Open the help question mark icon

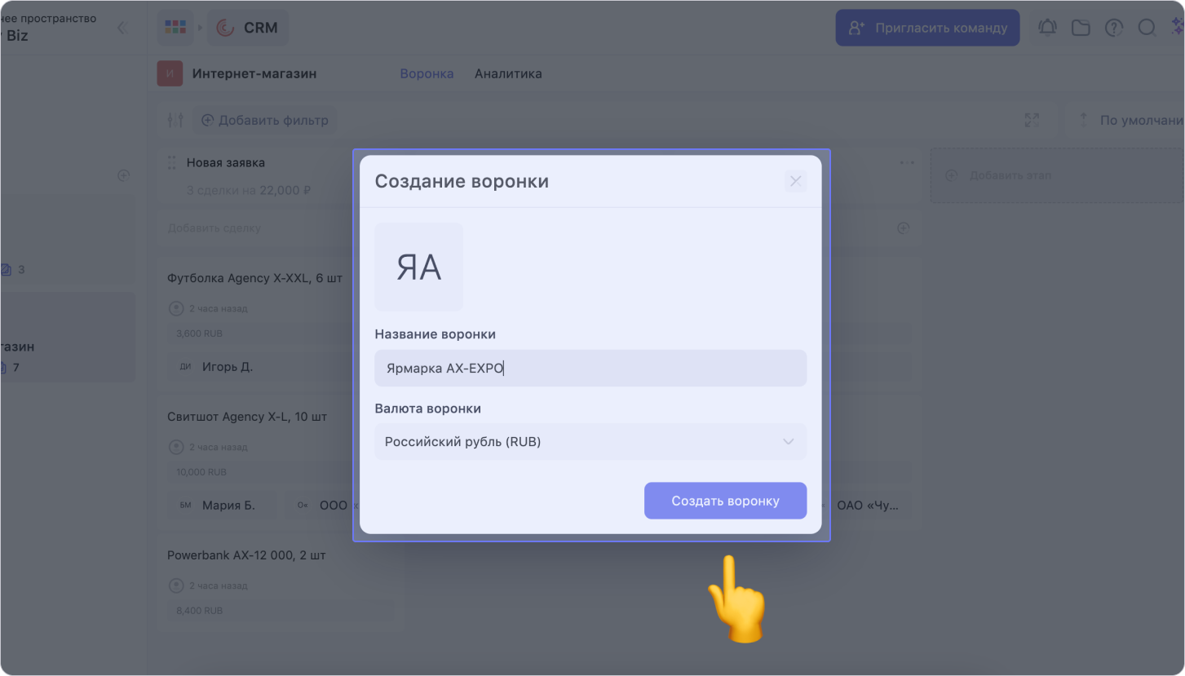1113,28
